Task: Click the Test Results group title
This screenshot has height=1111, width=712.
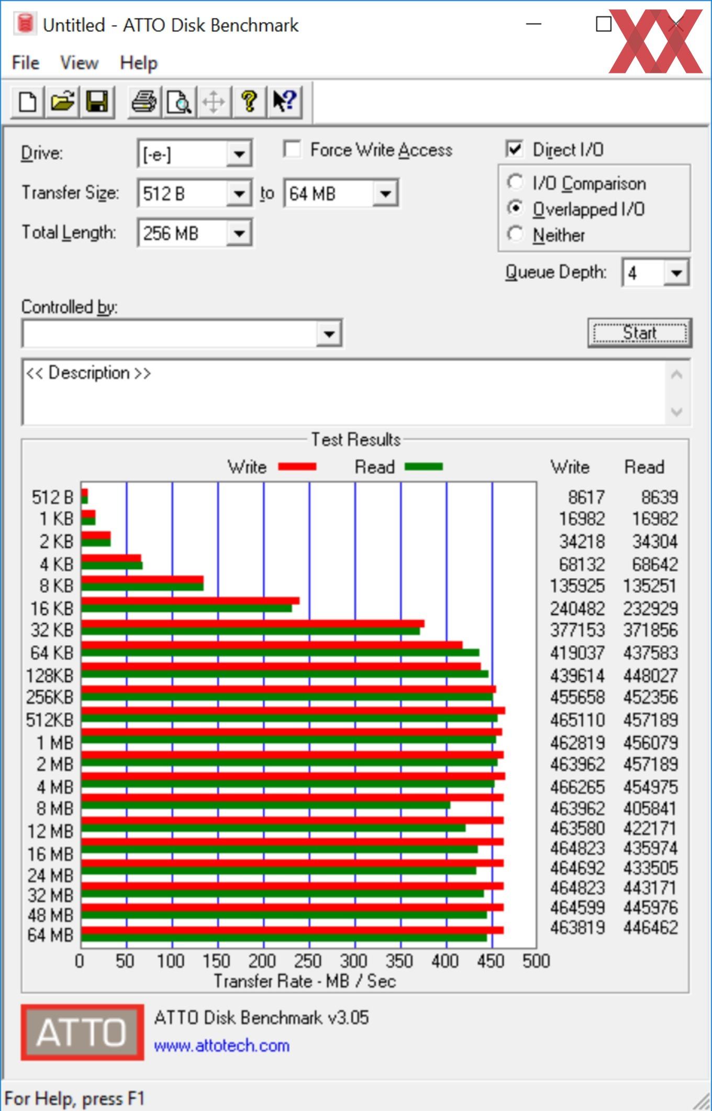Action: pyautogui.click(x=356, y=439)
